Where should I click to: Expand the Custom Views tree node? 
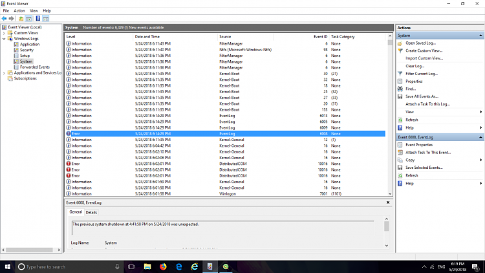pos(4,33)
